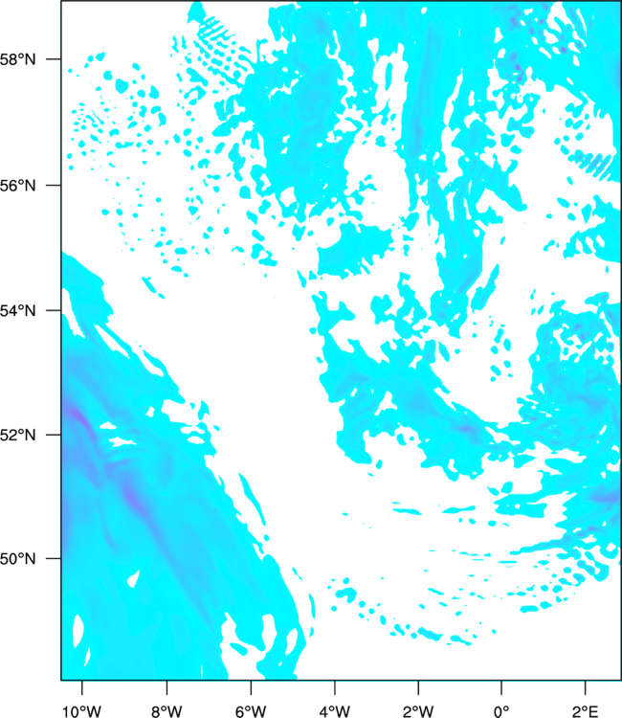Click the 6°W longitude label

click(251, 711)
